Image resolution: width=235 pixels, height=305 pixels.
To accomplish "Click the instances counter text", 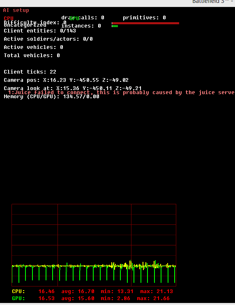I will tap(81, 26).
